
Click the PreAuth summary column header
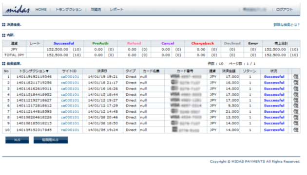[x=100, y=43]
